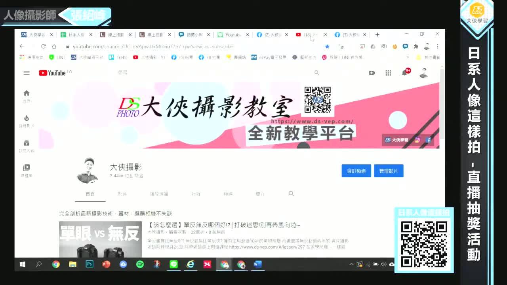
Task: Select the 播放清單 channel tab
Action: 159,194
